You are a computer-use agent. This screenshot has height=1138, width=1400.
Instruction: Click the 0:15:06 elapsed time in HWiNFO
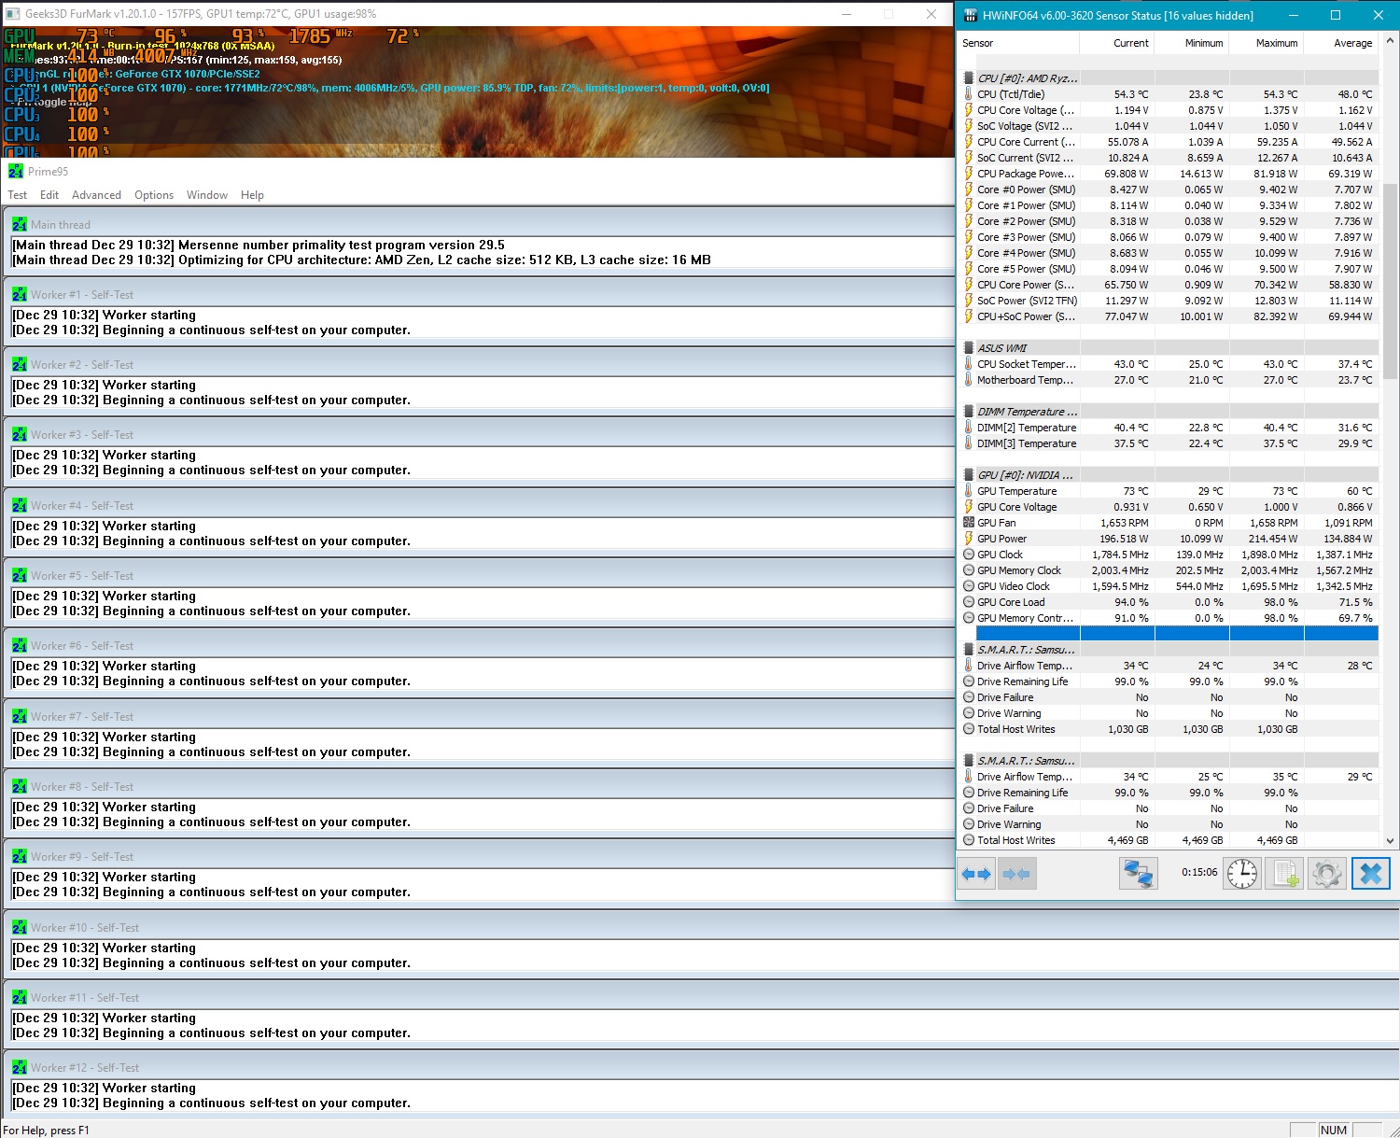[1199, 872]
